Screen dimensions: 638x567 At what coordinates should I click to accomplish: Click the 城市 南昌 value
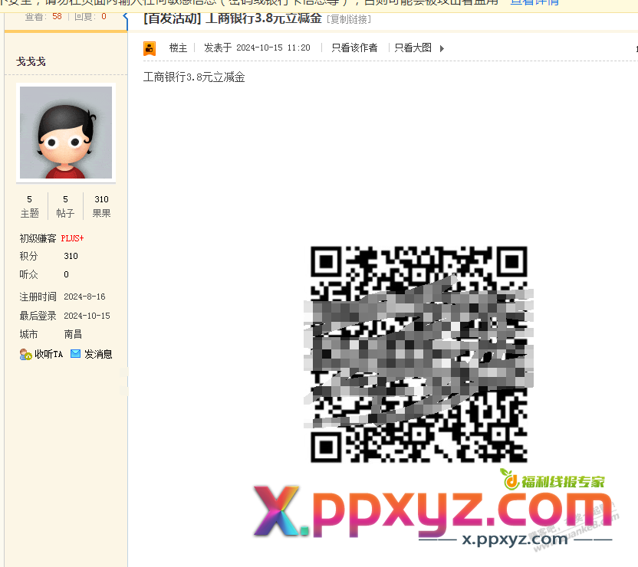click(x=73, y=334)
